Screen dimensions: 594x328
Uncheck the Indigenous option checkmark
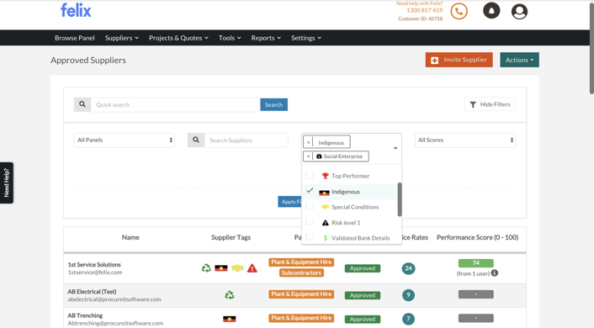[x=310, y=191]
